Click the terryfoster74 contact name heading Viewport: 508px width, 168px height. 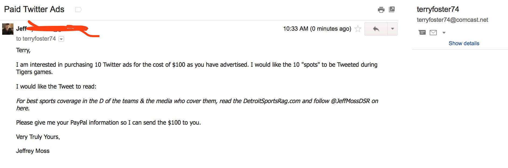(x=438, y=9)
